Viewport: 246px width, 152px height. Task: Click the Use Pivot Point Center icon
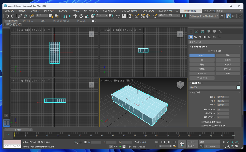[111, 16]
